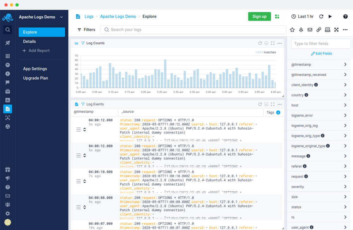Expand the @timestamp field
Screen dimensions: 353x230
pos(345,64)
